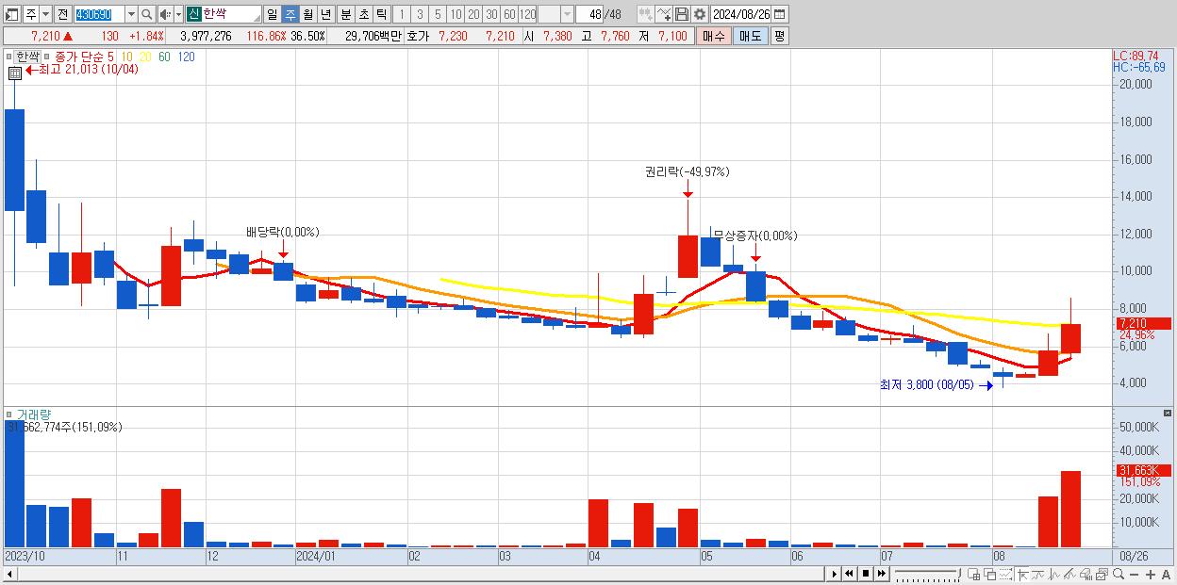Image resolution: width=1177 pixels, height=585 pixels.
Task: Click the indicator settings icon left of the line-tool icon
Action: point(646,14)
